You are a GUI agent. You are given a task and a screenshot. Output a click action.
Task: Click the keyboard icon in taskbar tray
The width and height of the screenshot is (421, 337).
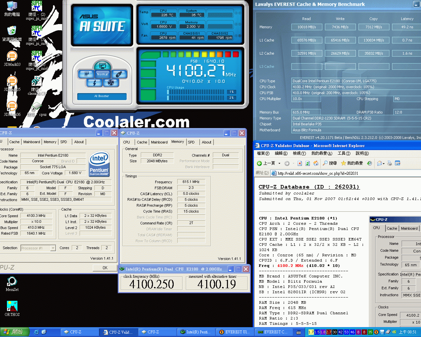tap(299, 332)
